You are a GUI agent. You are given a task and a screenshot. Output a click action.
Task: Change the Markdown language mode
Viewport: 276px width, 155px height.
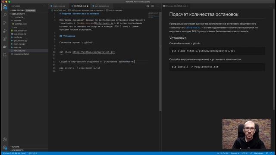pos(259,153)
